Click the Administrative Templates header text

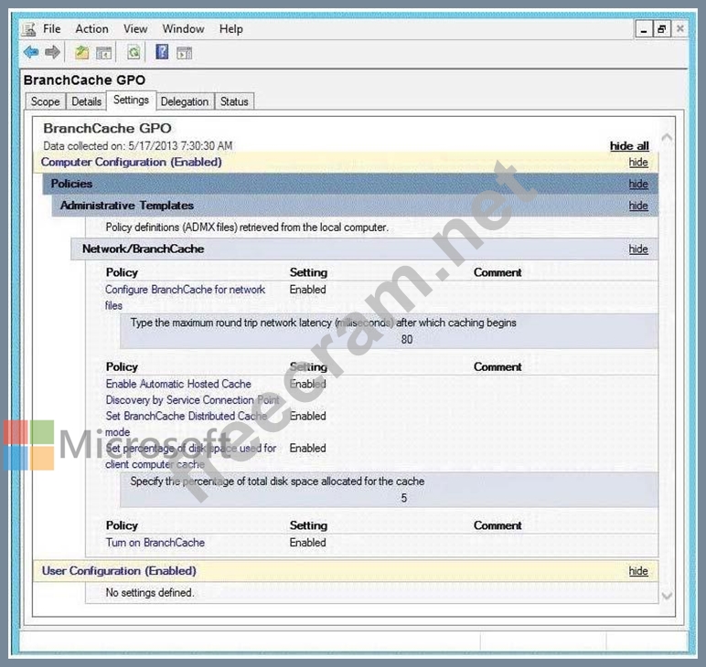(127, 205)
